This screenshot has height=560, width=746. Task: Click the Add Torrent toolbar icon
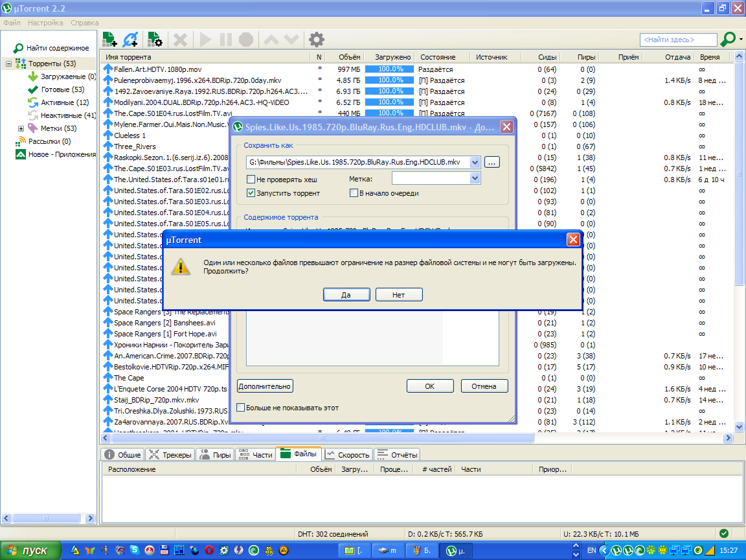109,40
